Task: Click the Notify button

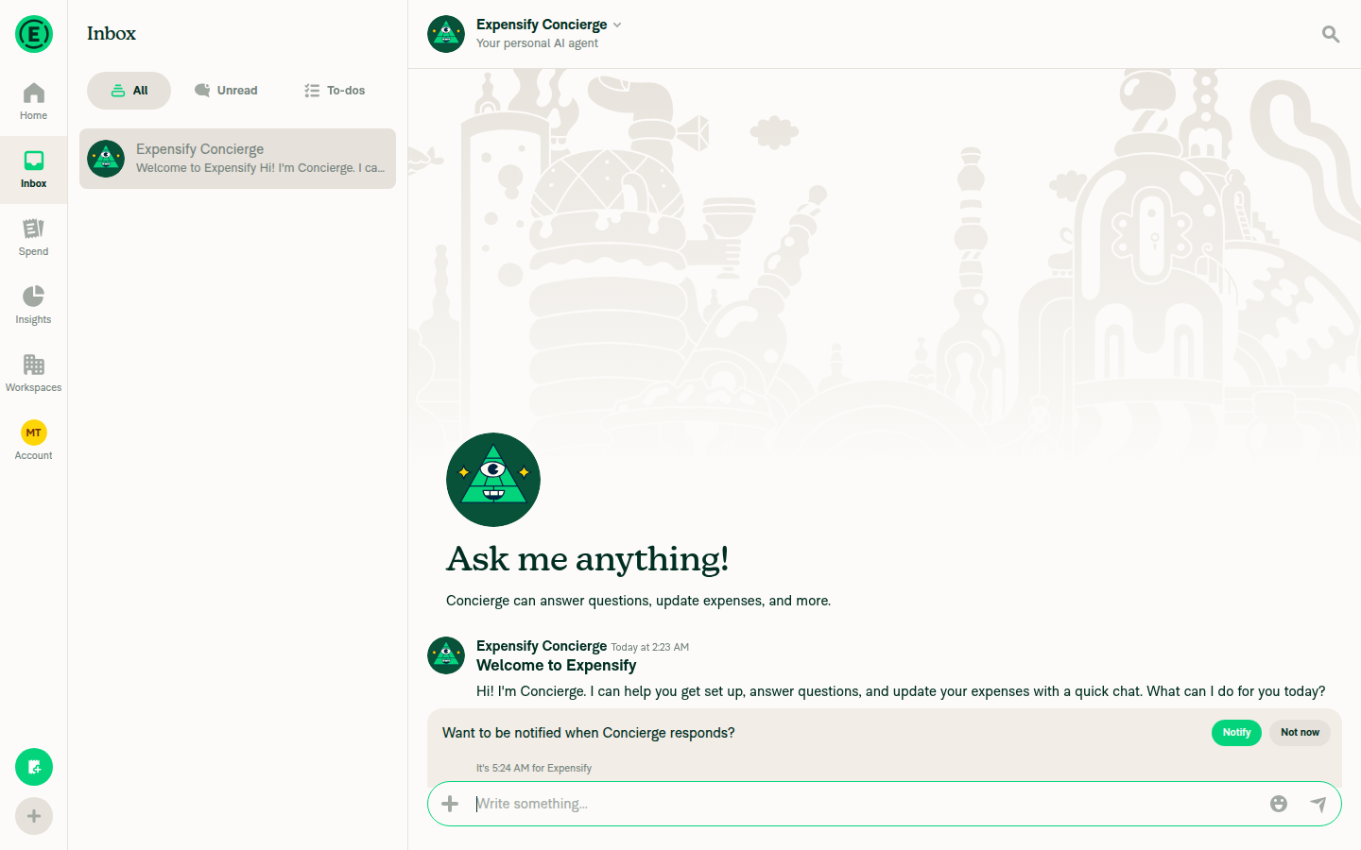Action: point(1236,733)
